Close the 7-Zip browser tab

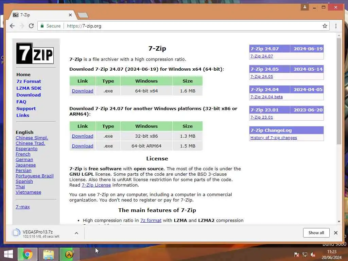(70, 15)
